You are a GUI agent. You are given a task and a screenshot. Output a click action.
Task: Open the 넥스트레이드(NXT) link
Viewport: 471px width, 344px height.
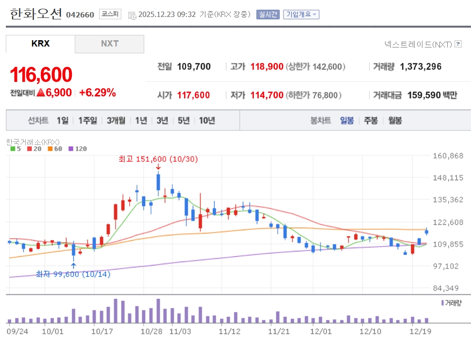pos(418,45)
